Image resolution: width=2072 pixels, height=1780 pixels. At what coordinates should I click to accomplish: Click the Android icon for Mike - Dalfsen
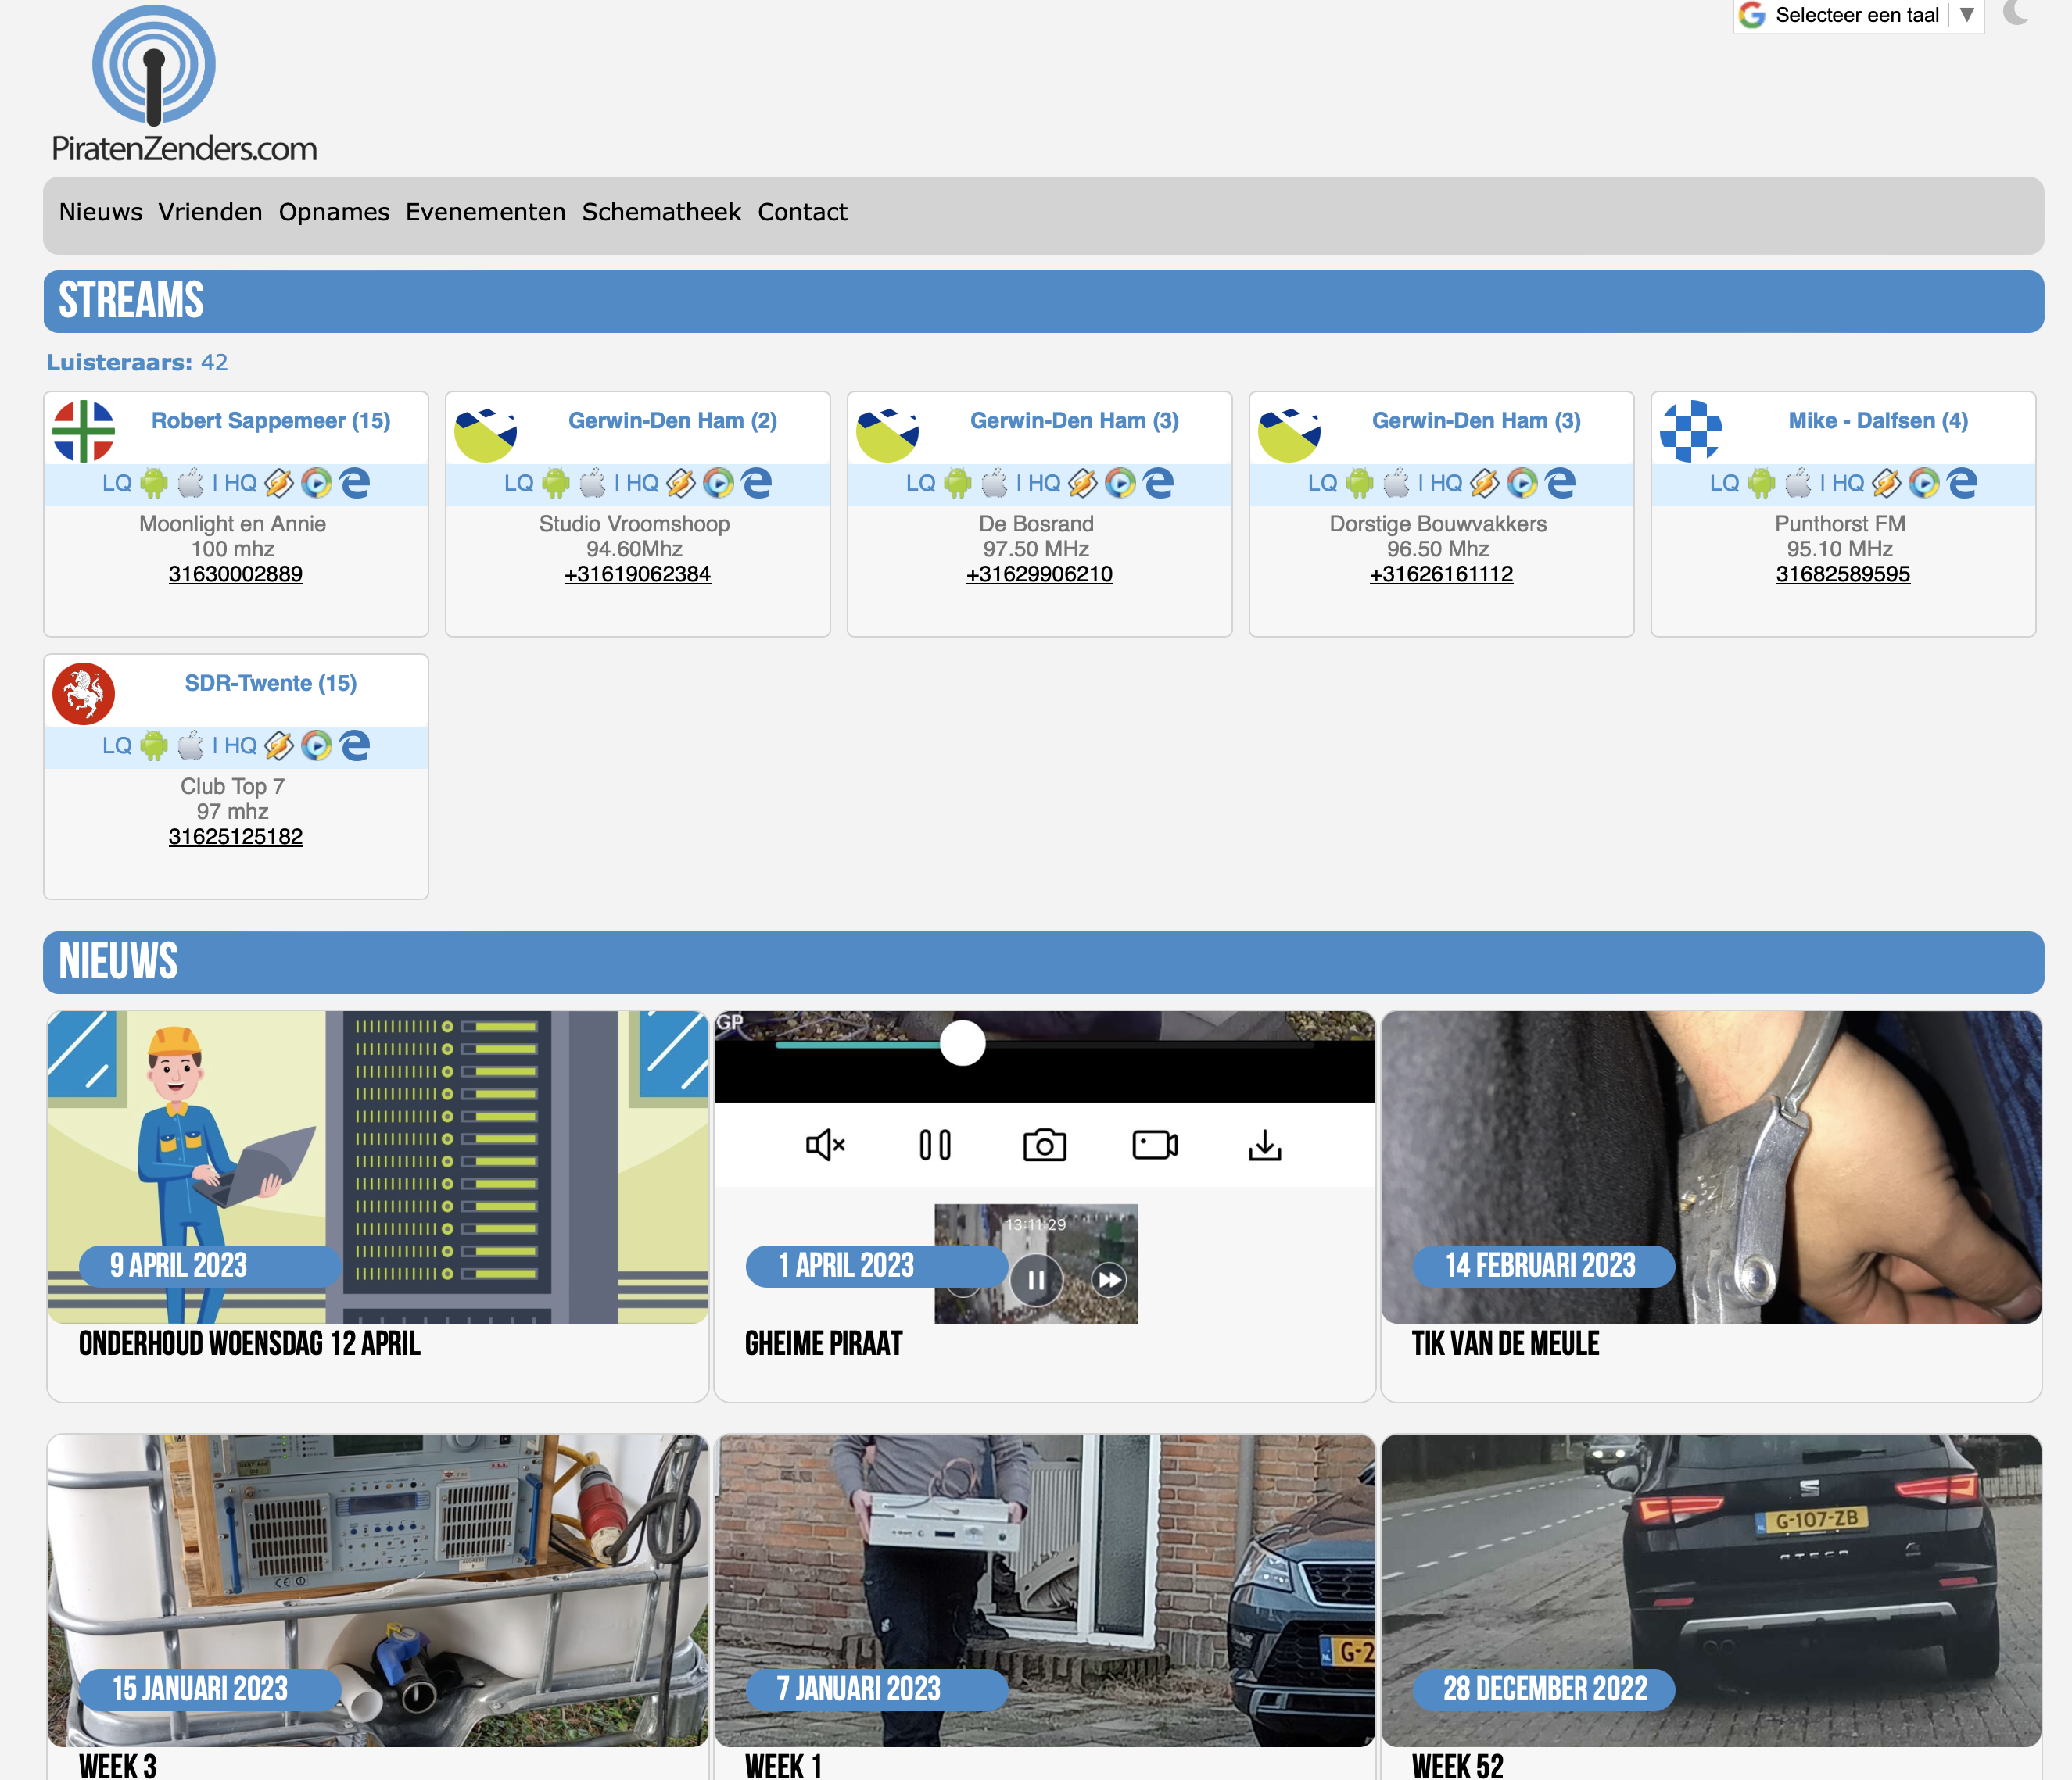[x=1762, y=484]
